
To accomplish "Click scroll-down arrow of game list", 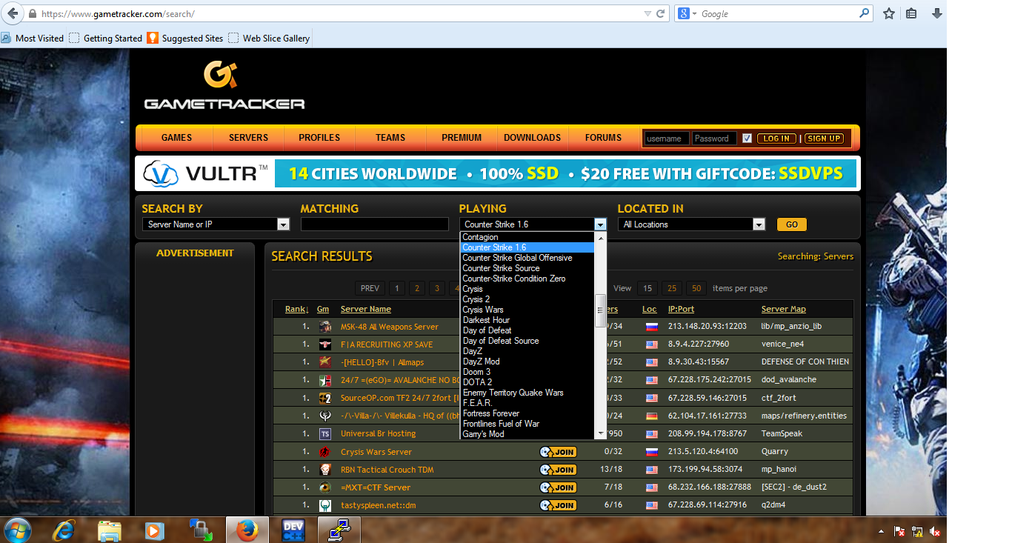I will [601, 433].
